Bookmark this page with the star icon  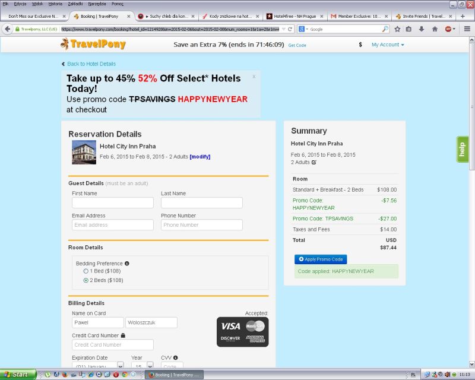click(397, 29)
